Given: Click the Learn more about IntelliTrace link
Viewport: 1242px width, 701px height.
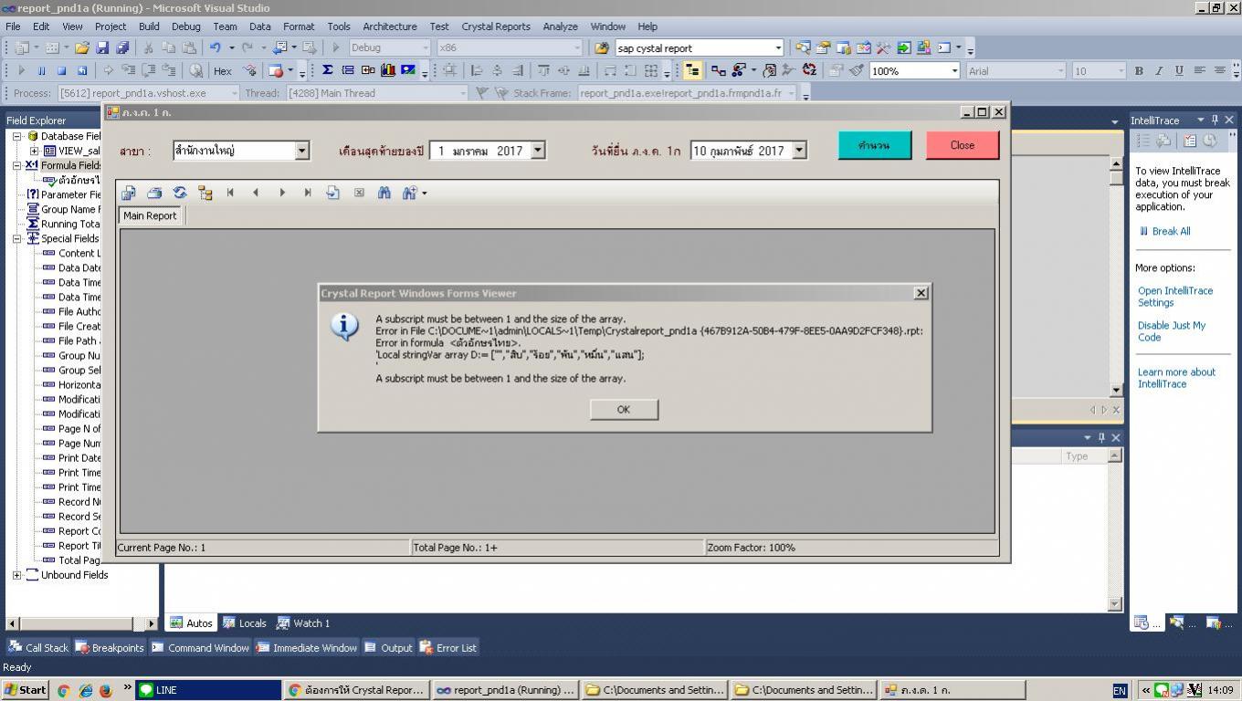Looking at the screenshot, I should click(x=1176, y=378).
